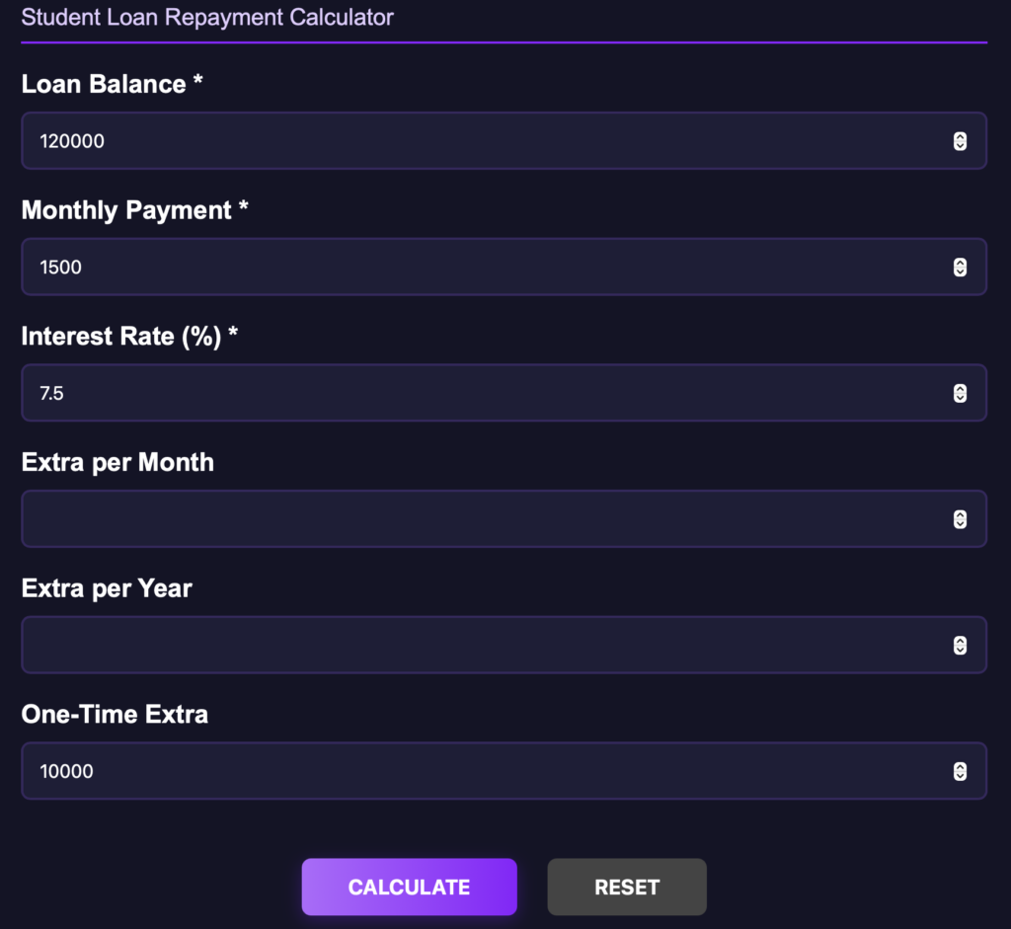Click the "Loan Balance *" label text

(112, 84)
